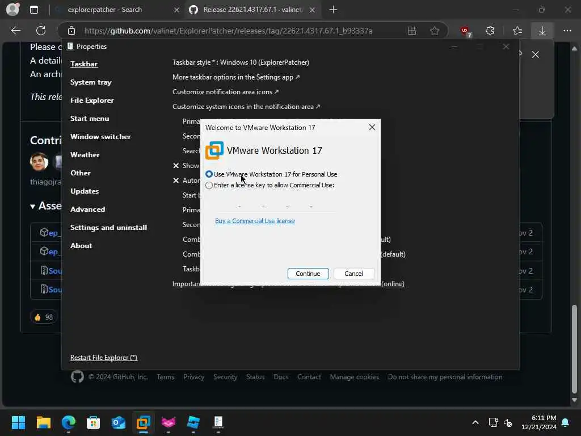
Task: Close the downloads popup X
Action: pos(536,55)
